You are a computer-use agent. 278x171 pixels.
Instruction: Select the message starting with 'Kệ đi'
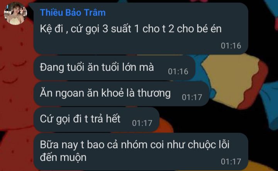coord(141,28)
